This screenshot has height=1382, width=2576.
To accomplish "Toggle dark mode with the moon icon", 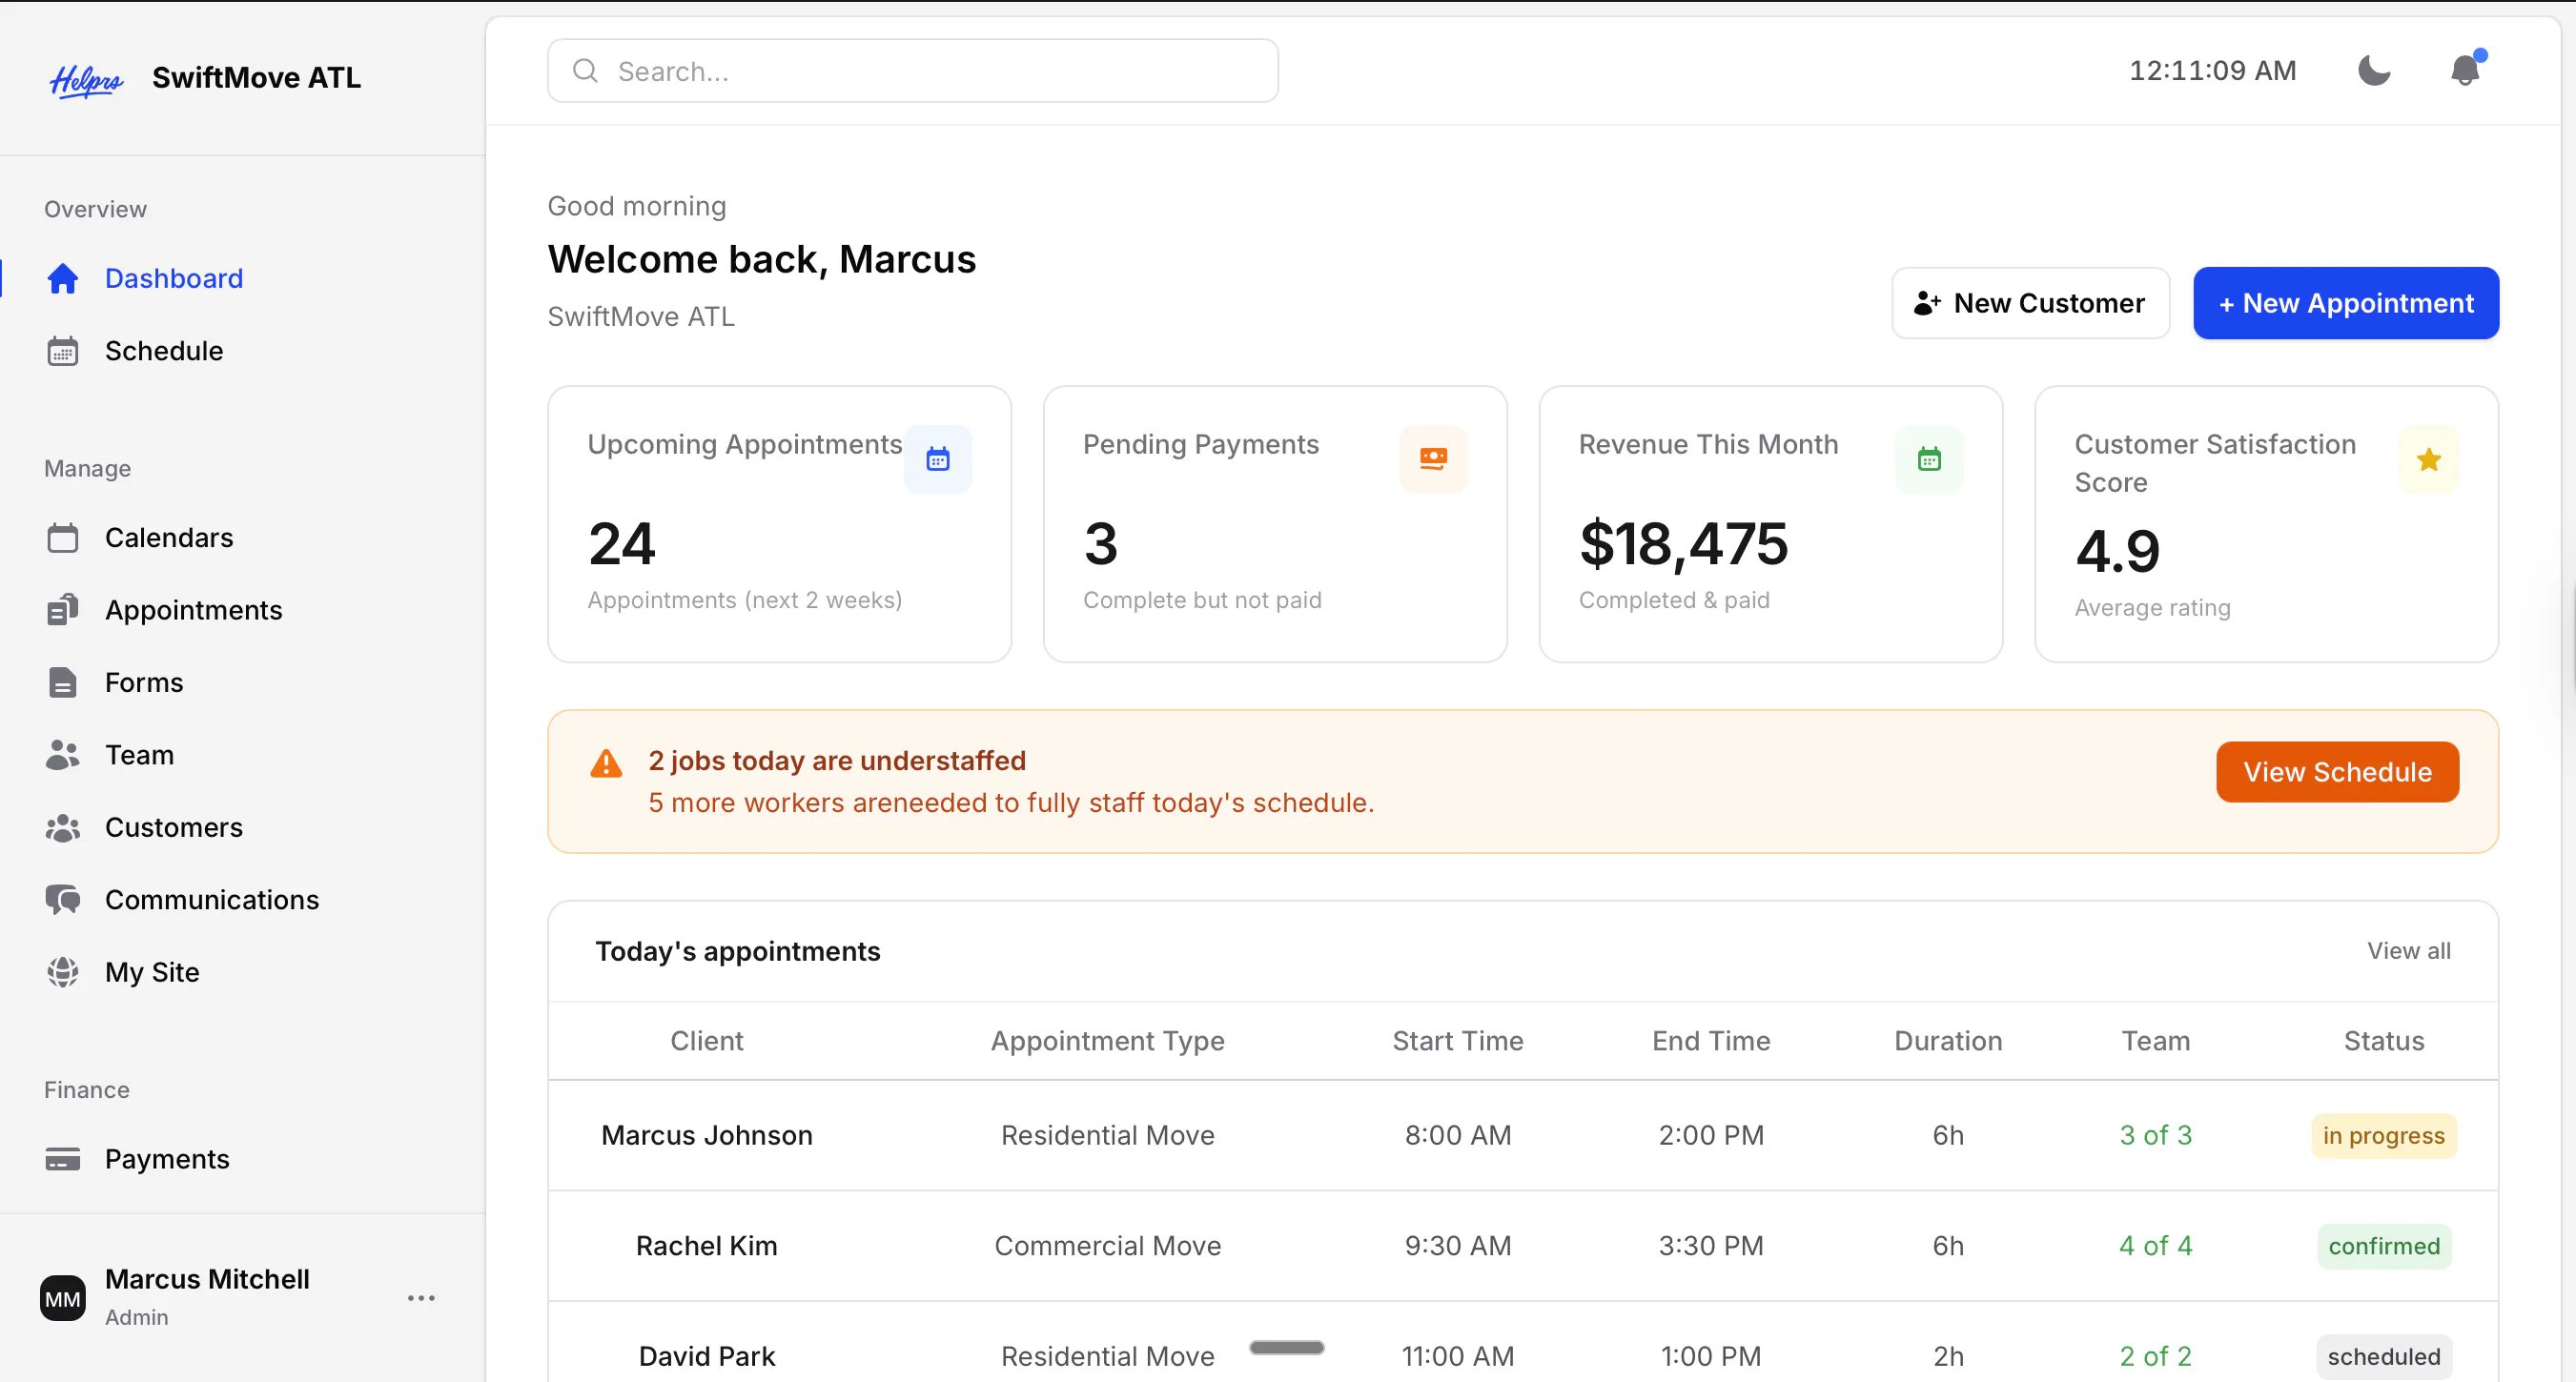I will pos(2374,71).
